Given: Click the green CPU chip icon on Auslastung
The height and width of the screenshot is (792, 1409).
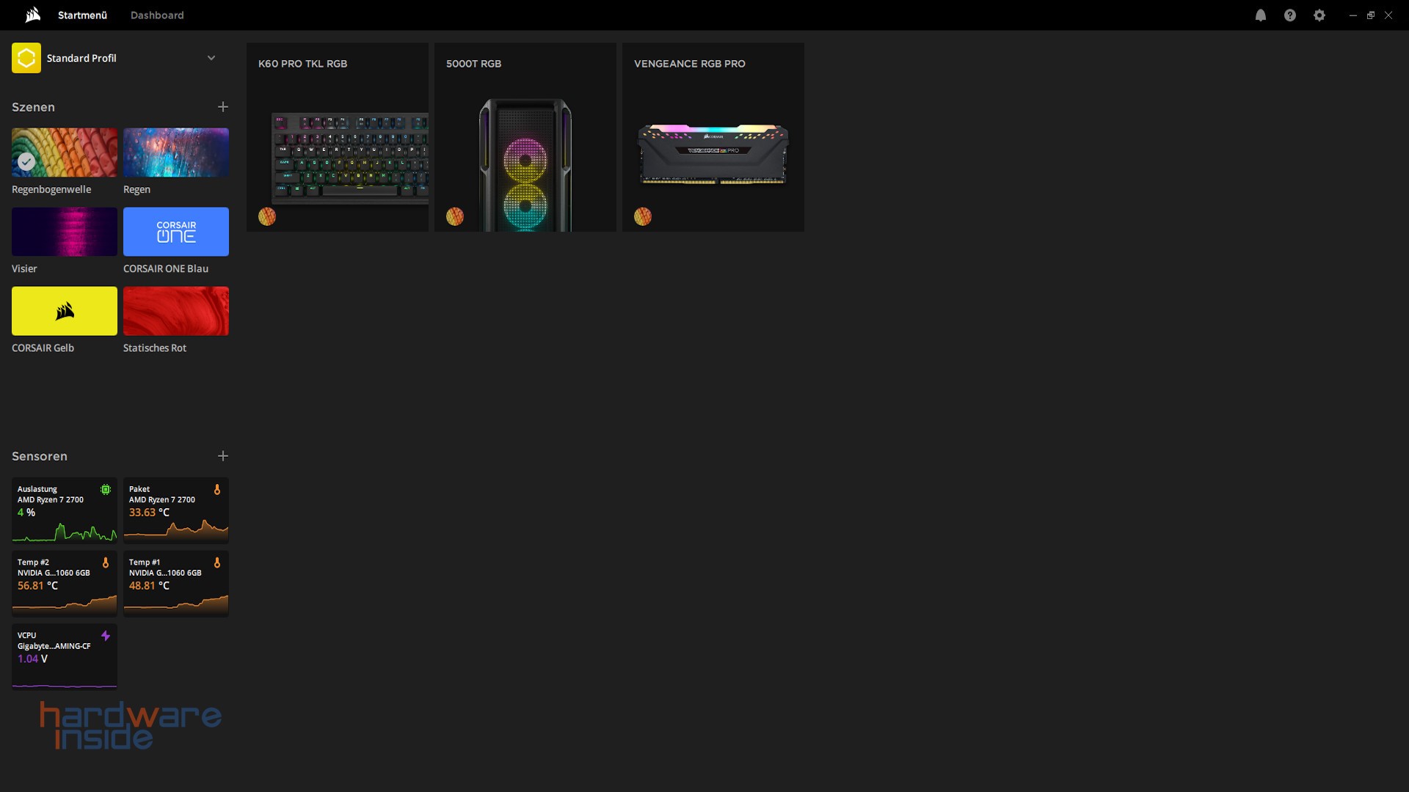Looking at the screenshot, I should pyautogui.click(x=106, y=489).
